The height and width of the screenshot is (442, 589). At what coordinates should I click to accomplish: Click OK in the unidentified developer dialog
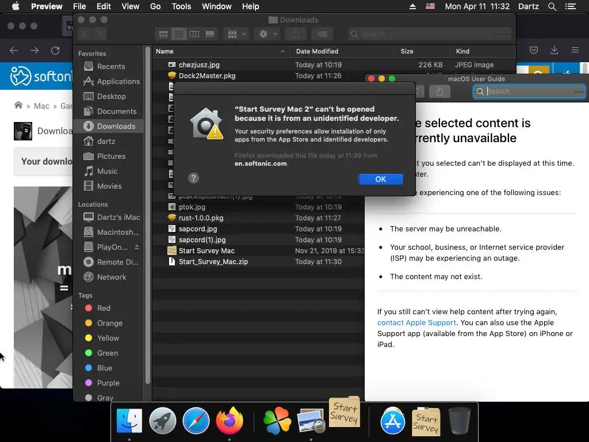381,180
